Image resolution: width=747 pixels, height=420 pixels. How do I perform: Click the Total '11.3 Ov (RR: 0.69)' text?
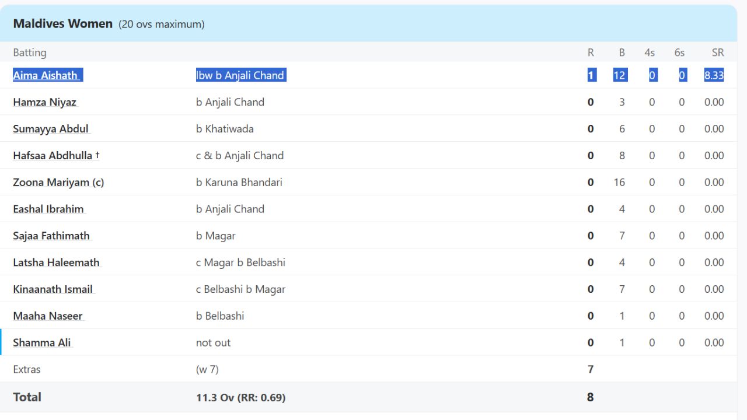(x=240, y=397)
